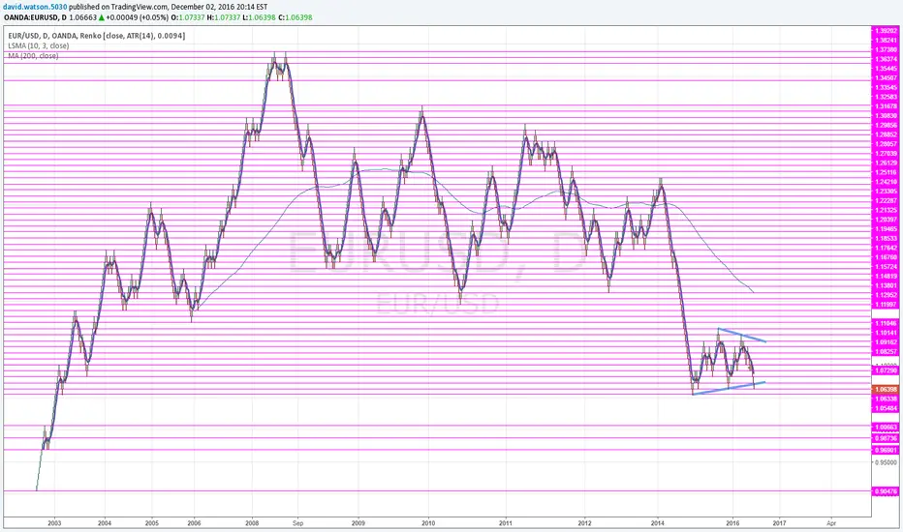Screen dimensions: 903x532
Task: Click the Sep label on time axis
Action: pyautogui.click(x=297, y=523)
